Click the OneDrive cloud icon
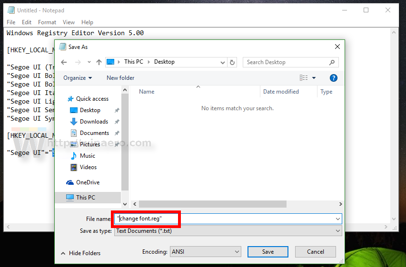 pyautogui.click(x=70, y=182)
